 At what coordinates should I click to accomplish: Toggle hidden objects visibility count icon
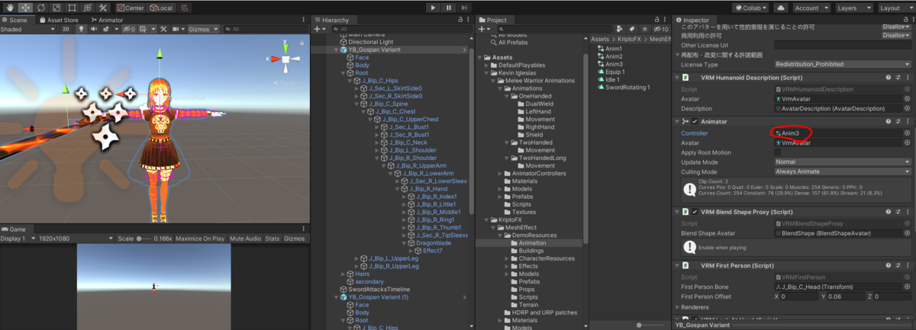tap(128, 29)
